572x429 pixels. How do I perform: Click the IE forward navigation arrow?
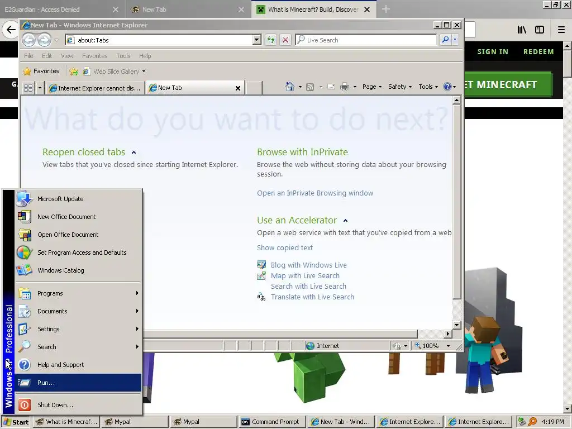coord(45,40)
